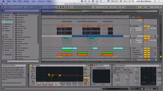Image resolution: width=163 pixels, height=91 pixels.
Task: Solo the Sample track
Action: tap(152, 36)
